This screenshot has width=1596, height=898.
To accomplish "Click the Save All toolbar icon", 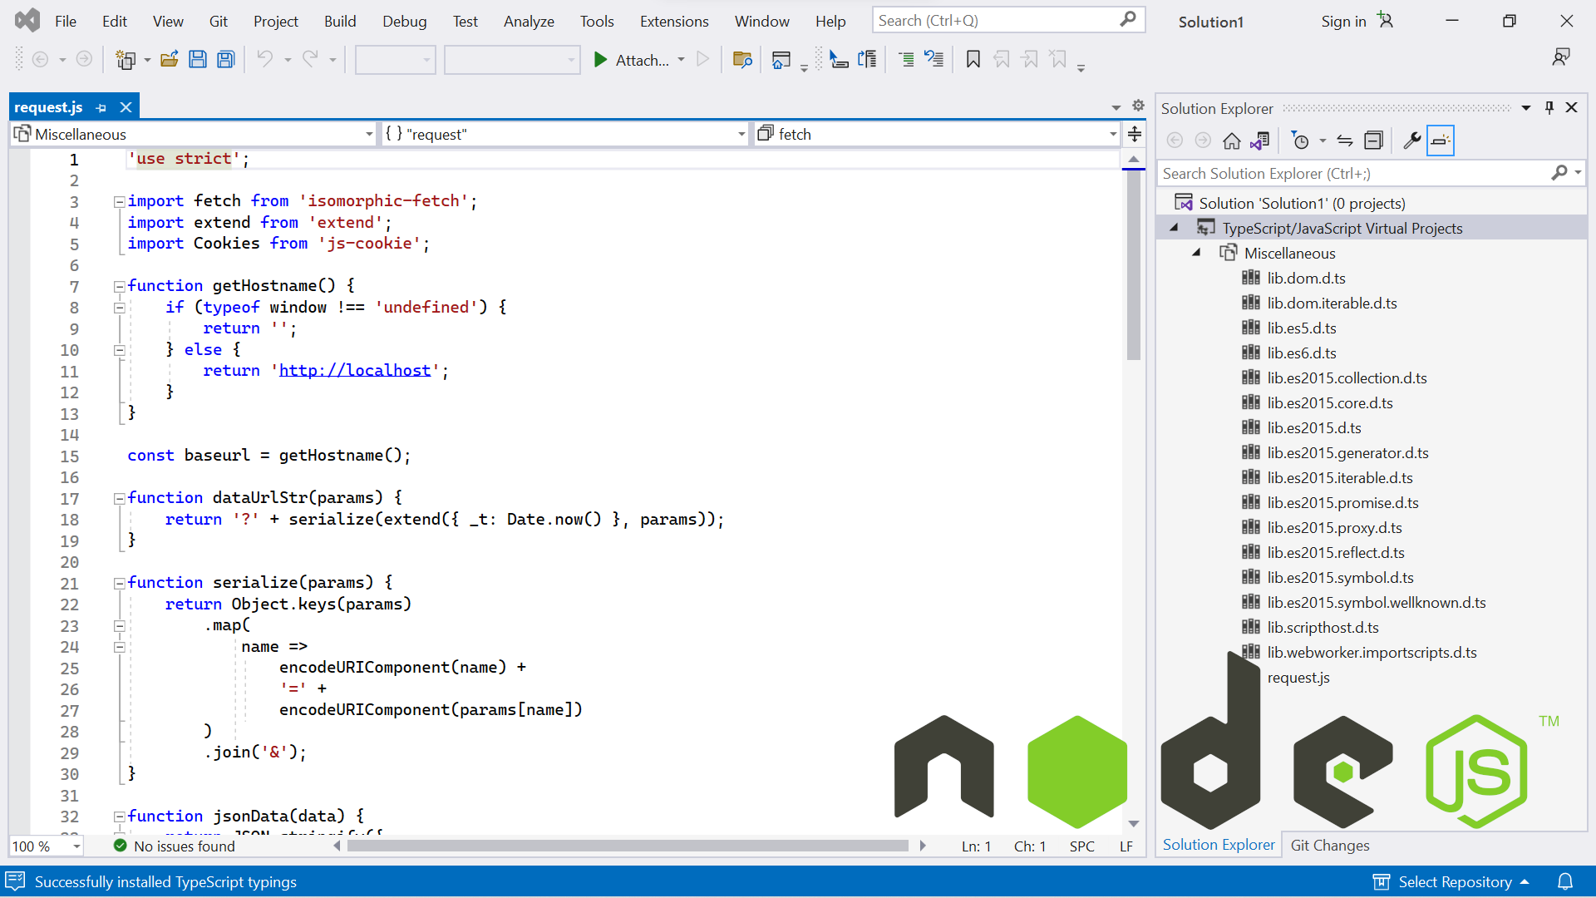I will pos(226,60).
